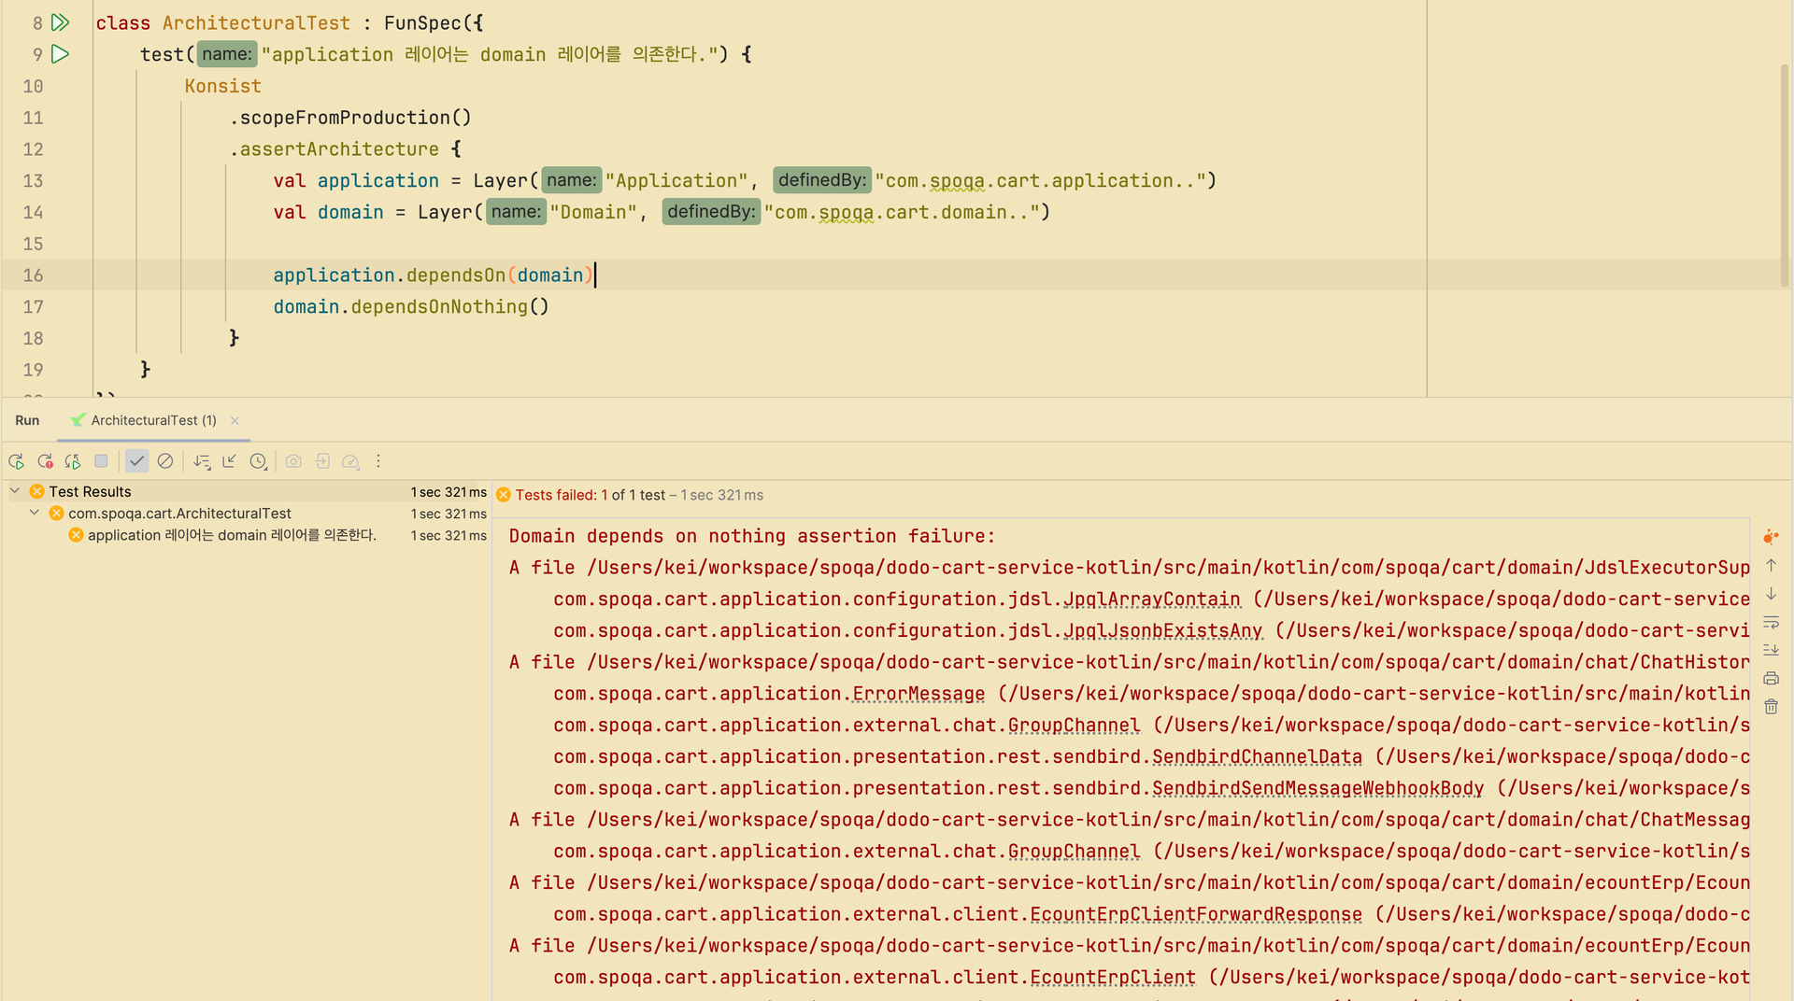Clear all console output with trash icon
The height and width of the screenshot is (1001, 1794).
[1771, 707]
